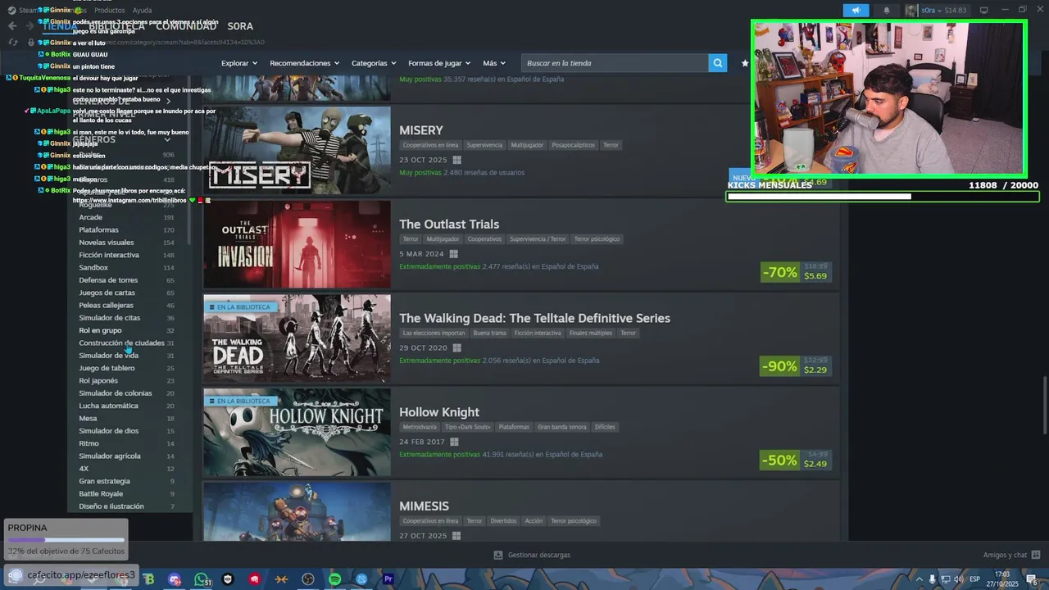Filter by Arcade genre
This screenshot has height=590, width=1049.
(90, 217)
